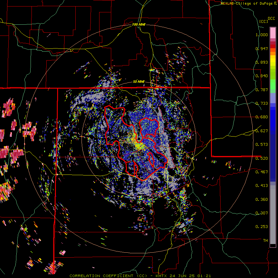Select the 0.413 scale value
Viewport: 278px width, 278px height.
click(x=262, y=186)
